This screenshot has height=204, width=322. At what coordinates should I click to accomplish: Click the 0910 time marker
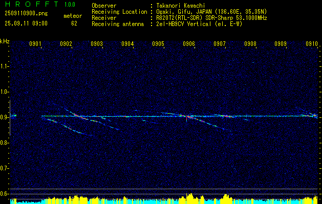coord(312,43)
